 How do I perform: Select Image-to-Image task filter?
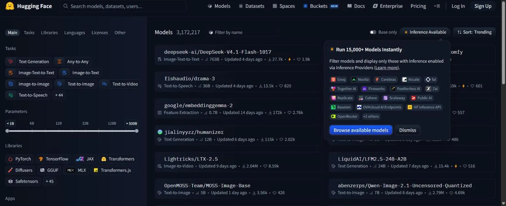(x=29, y=84)
